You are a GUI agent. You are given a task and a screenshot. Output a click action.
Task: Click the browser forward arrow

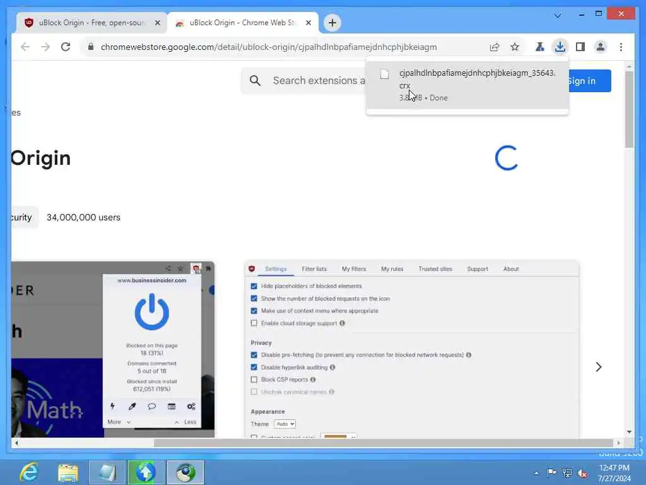[45, 47]
